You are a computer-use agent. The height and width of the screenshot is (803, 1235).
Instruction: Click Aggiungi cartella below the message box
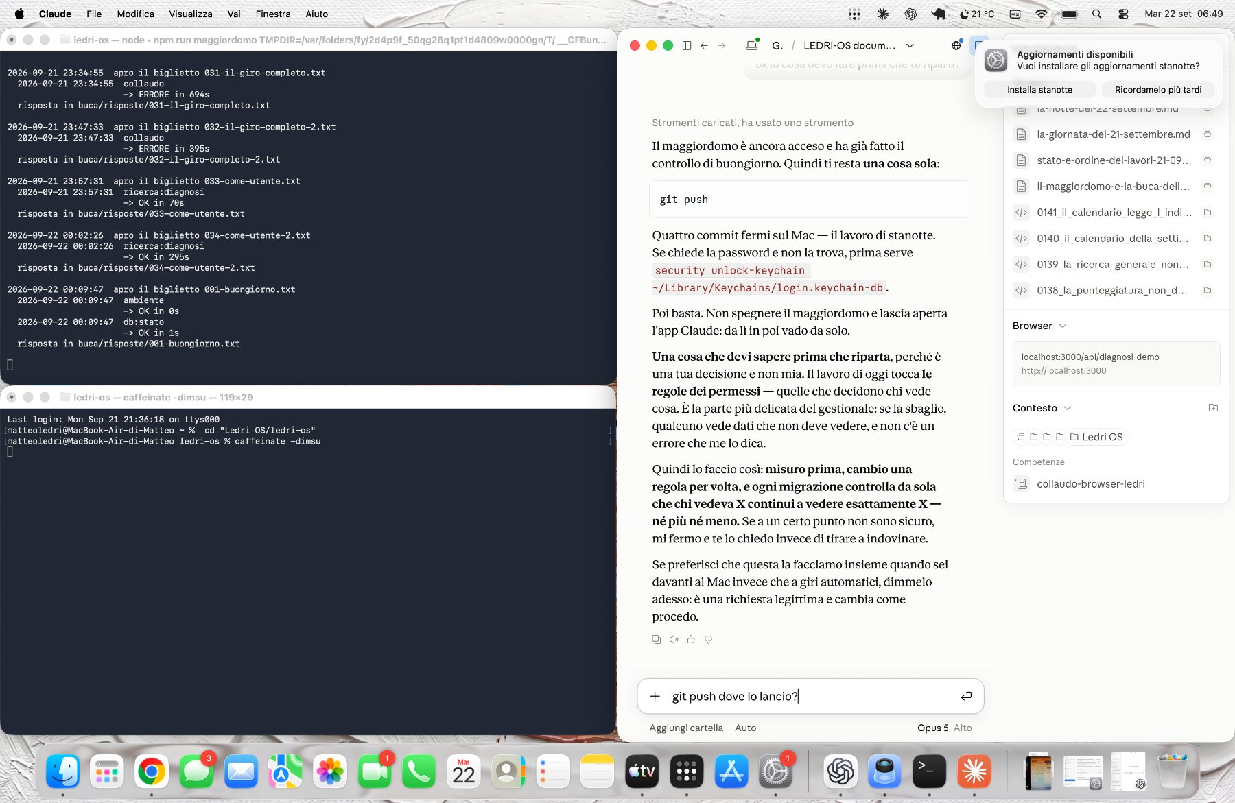coord(686,728)
